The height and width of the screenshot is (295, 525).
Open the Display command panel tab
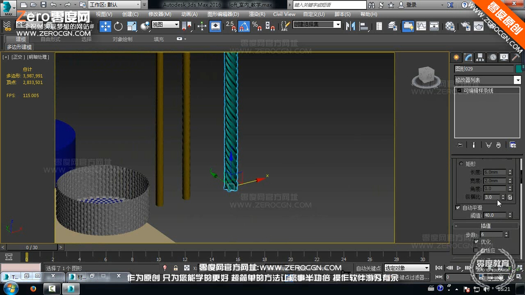pyautogui.click(x=504, y=57)
